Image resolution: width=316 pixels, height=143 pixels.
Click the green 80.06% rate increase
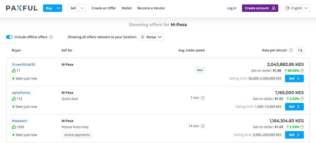tap(292, 71)
